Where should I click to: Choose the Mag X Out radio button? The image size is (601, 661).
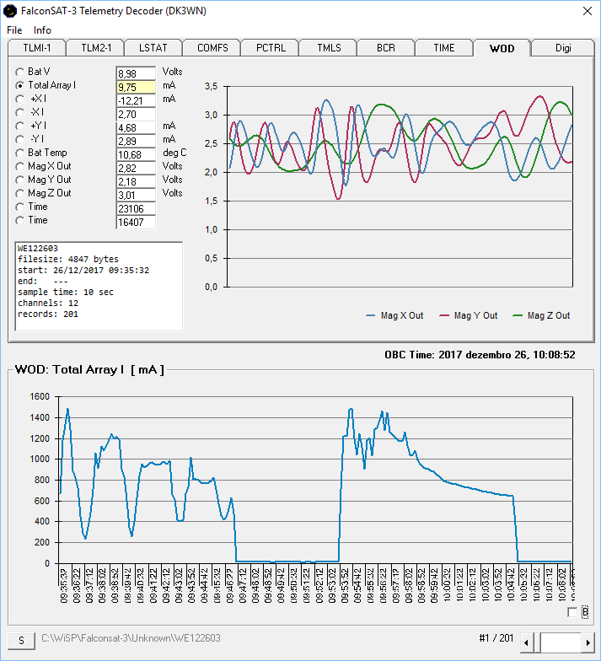21,167
